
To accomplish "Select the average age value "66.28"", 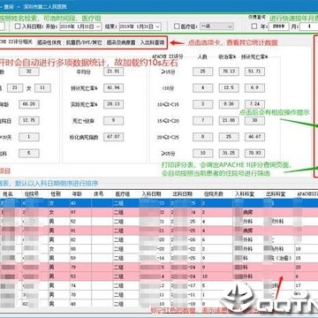I will tap(29, 104).
